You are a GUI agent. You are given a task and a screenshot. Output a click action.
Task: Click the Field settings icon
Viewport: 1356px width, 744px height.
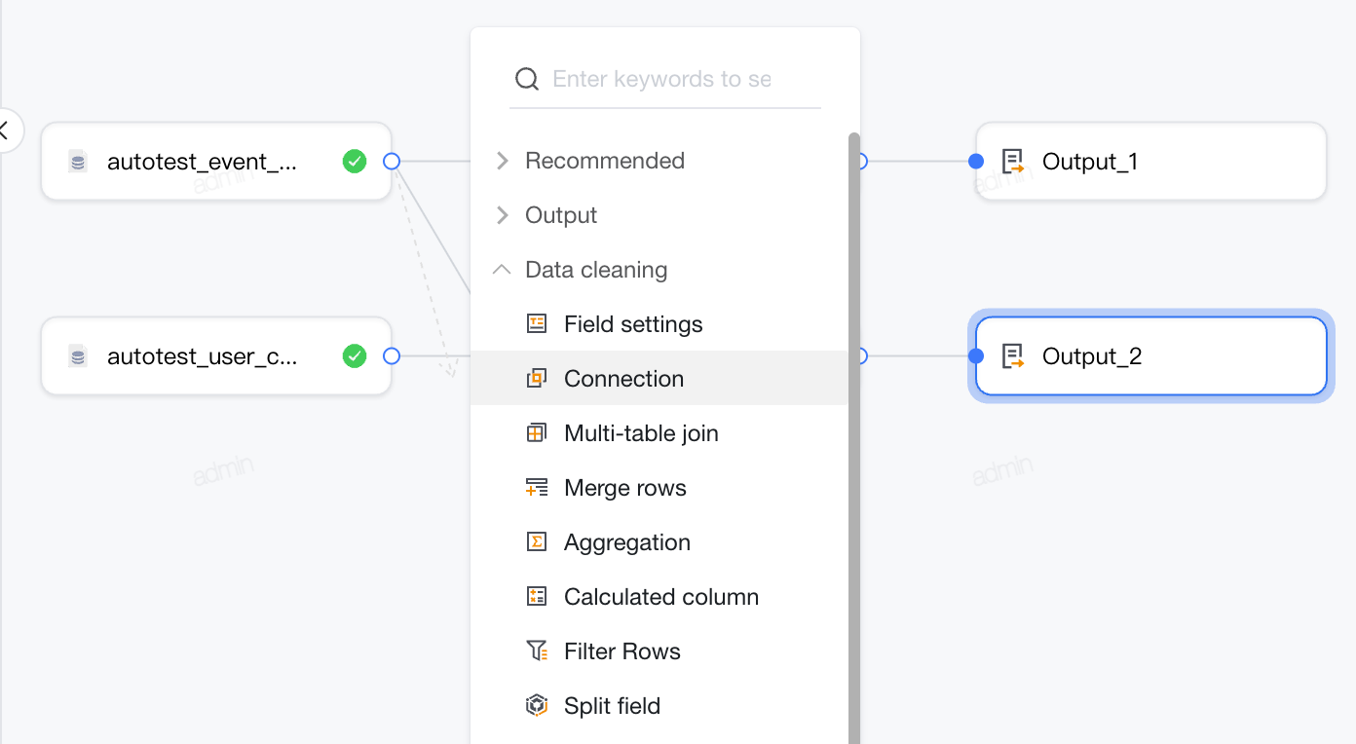[537, 324]
